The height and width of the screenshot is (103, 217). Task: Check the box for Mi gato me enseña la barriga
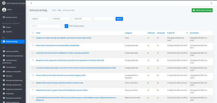(33, 38)
